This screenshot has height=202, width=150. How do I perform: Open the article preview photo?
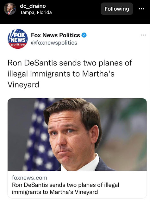(x=77, y=134)
